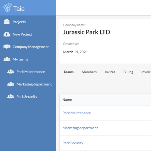Click the Park Security sidebar group icon
151x151 pixels.
click(11, 96)
